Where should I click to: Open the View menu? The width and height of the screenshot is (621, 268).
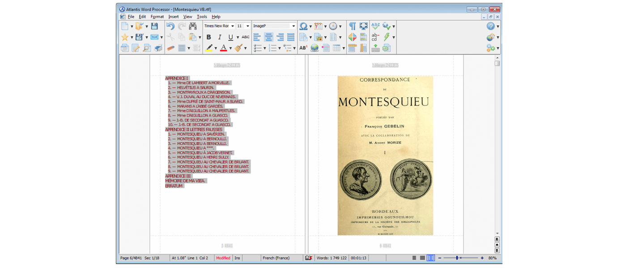[187, 17]
